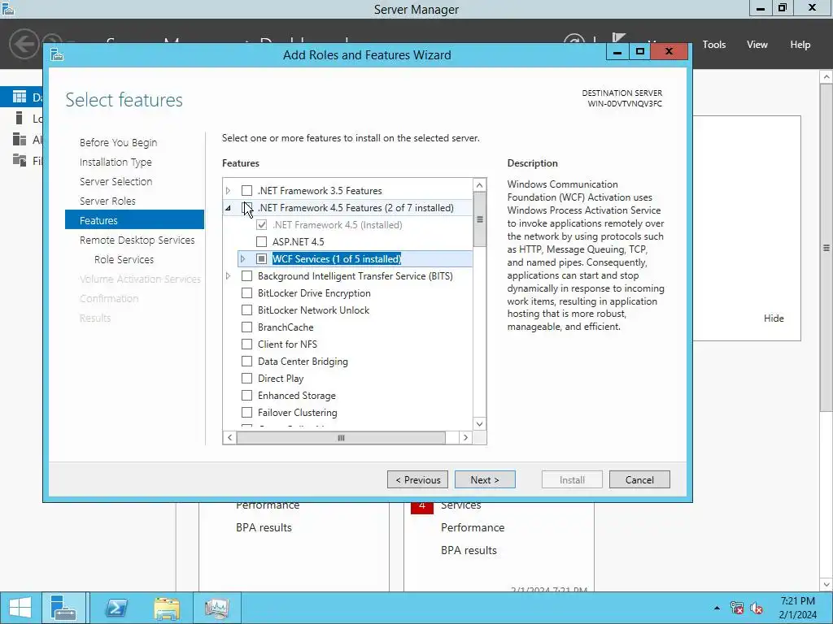This screenshot has width=833, height=624.
Task: Click features list vertical scrollbar thumb
Action: click(480, 219)
